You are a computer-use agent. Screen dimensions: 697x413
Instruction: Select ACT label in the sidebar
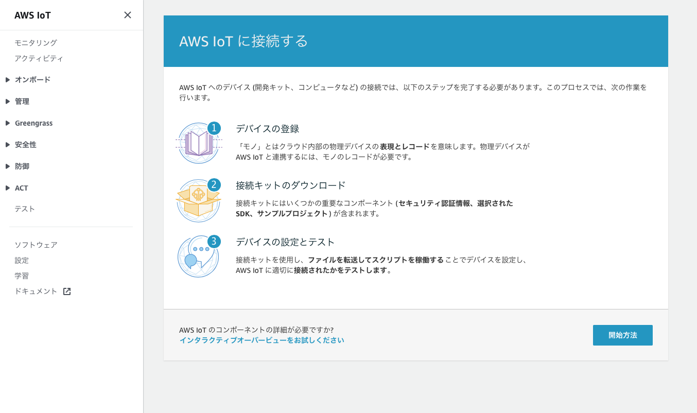[22, 188]
